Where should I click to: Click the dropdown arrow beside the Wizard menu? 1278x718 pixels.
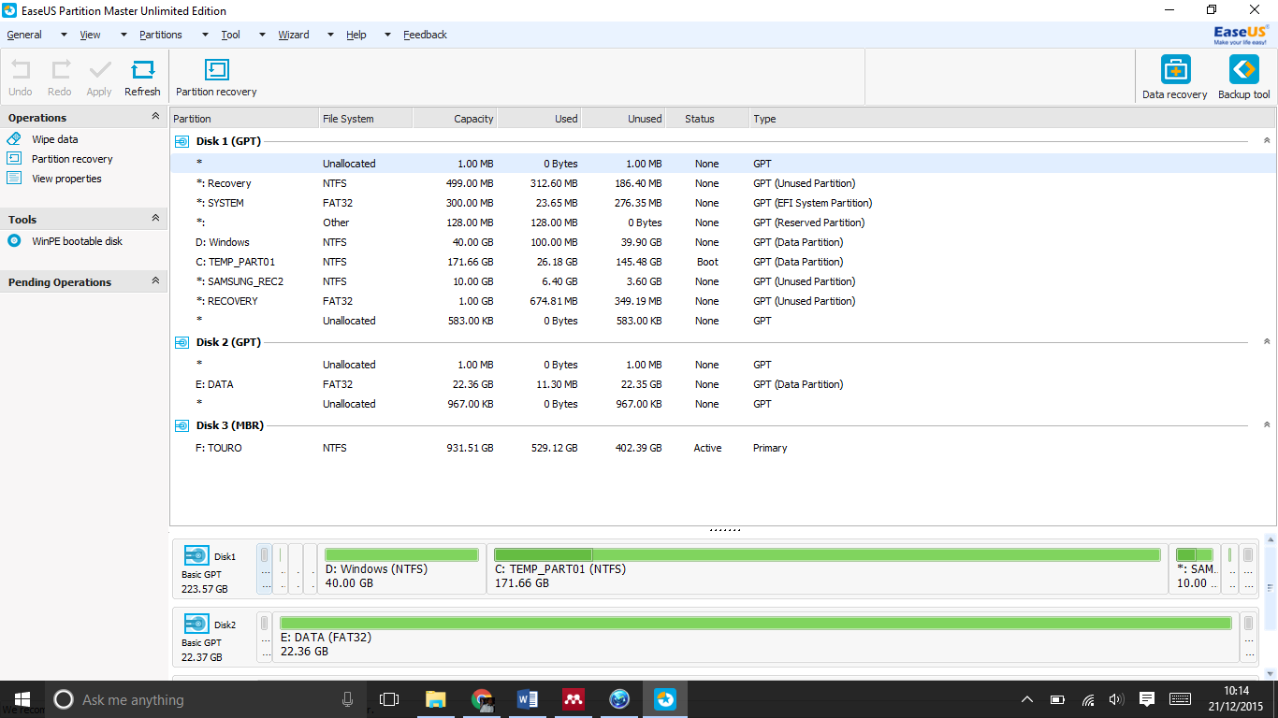(330, 36)
